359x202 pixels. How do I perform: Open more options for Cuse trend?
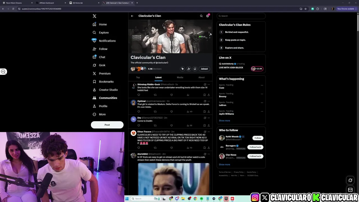coord(262,85)
